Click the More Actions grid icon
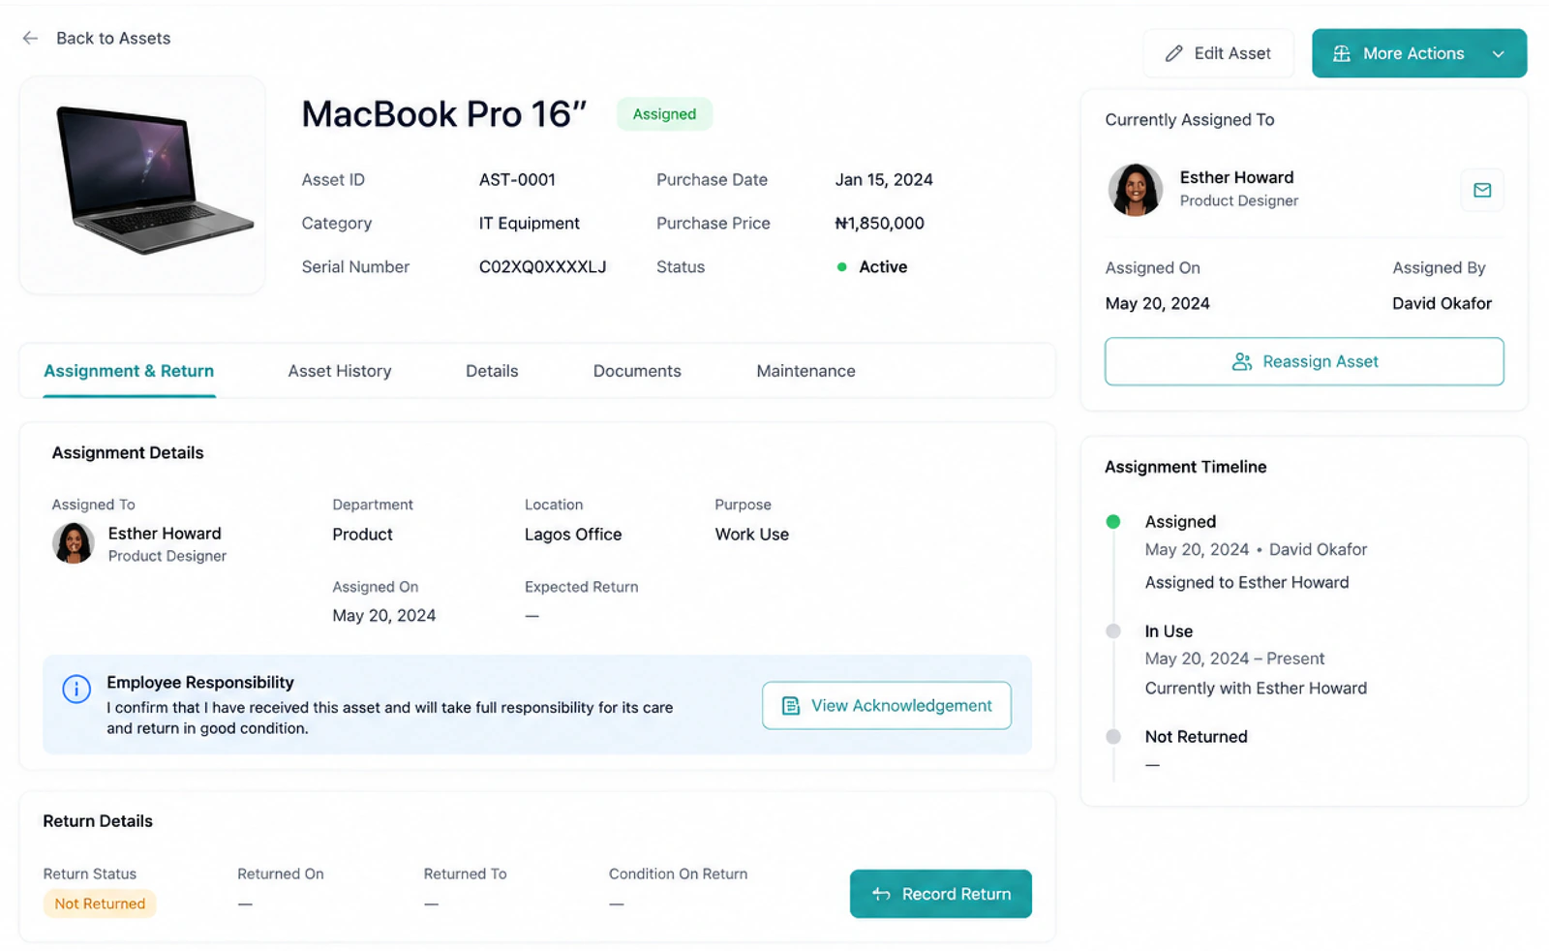 1341,53
